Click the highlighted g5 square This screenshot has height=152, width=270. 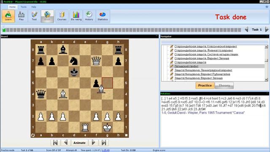107,83
